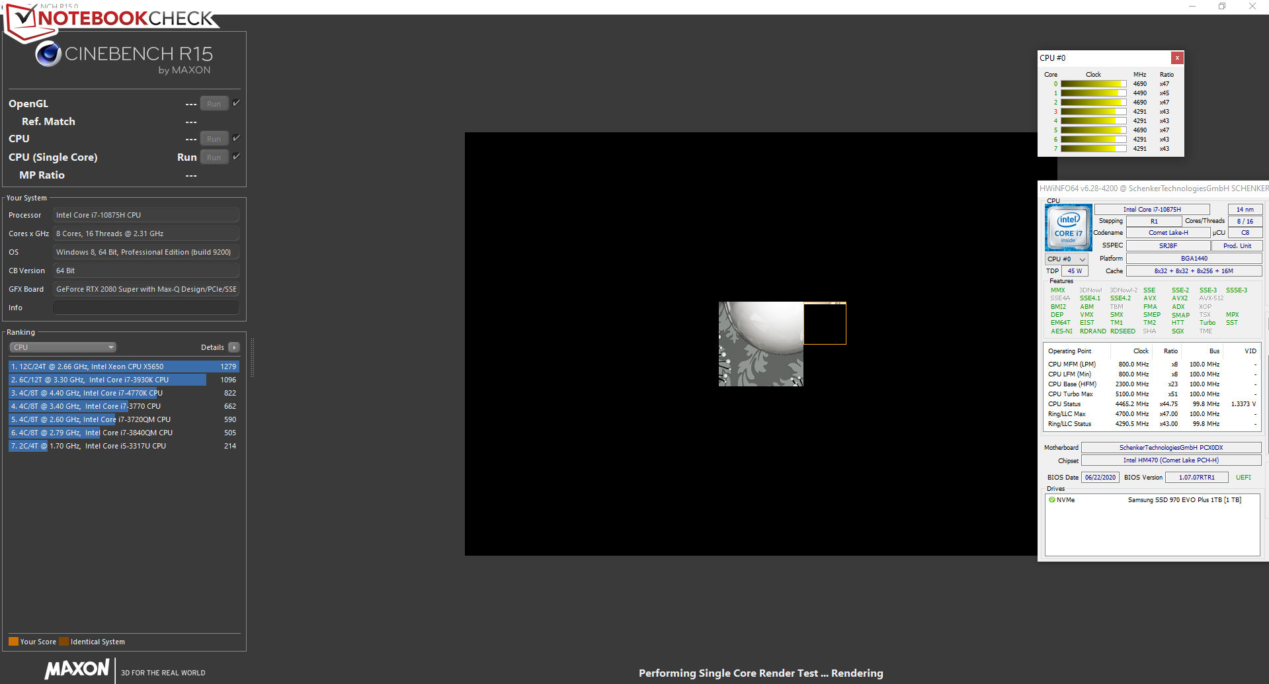Screen dimensions: 1269x684
Task: Select ranking entry Intel Core i7-3930K
Action: pos(124,380)
